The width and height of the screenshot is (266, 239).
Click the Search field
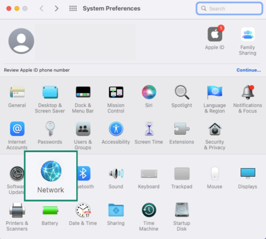229,8
